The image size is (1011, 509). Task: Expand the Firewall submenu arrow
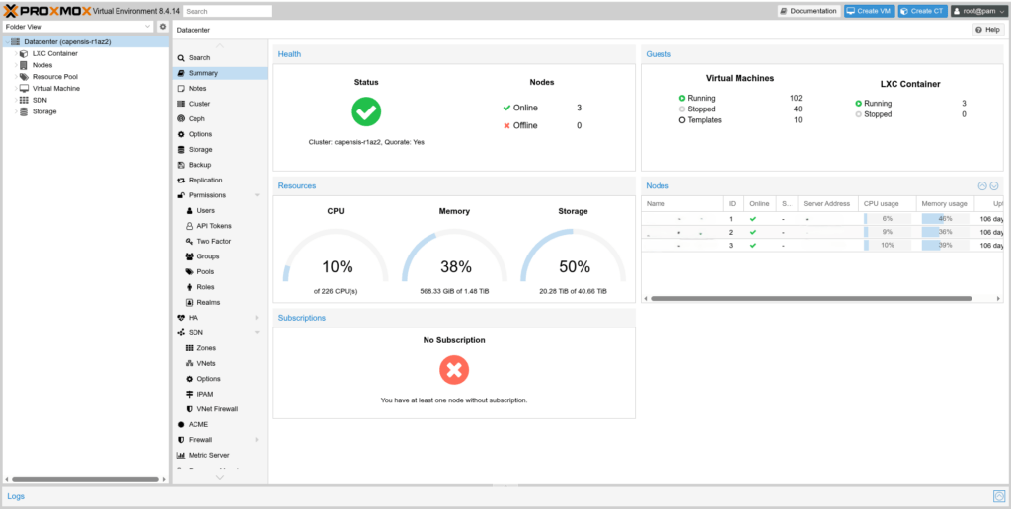[x=258, y=440]
